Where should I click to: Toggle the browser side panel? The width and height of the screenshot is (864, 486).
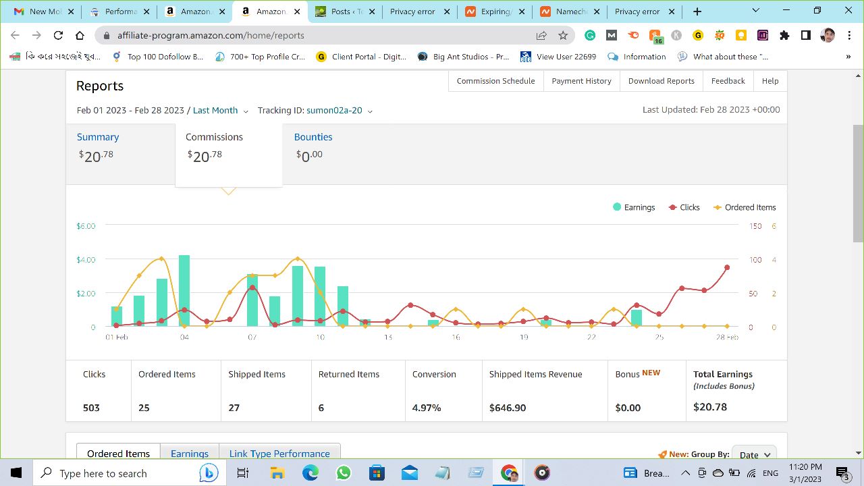click(806, 36)
